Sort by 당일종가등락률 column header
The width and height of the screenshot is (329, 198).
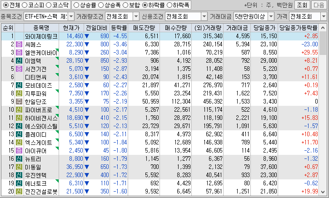point(298,28)
